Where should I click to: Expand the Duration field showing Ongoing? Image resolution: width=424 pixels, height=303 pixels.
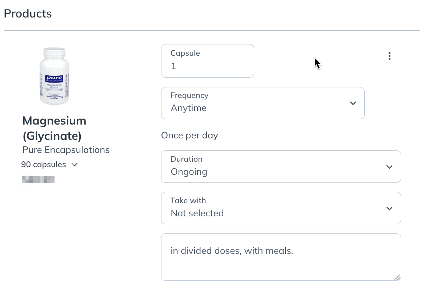(x=281, y=166)
